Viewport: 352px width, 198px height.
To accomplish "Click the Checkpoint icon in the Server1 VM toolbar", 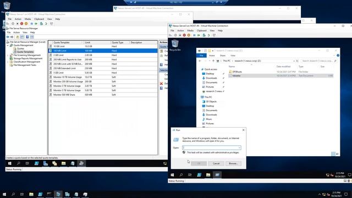I will click(41, 24).
